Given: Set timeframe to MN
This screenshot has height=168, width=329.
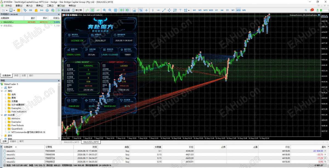Looking at the screenshot, I should click(244, 10).
